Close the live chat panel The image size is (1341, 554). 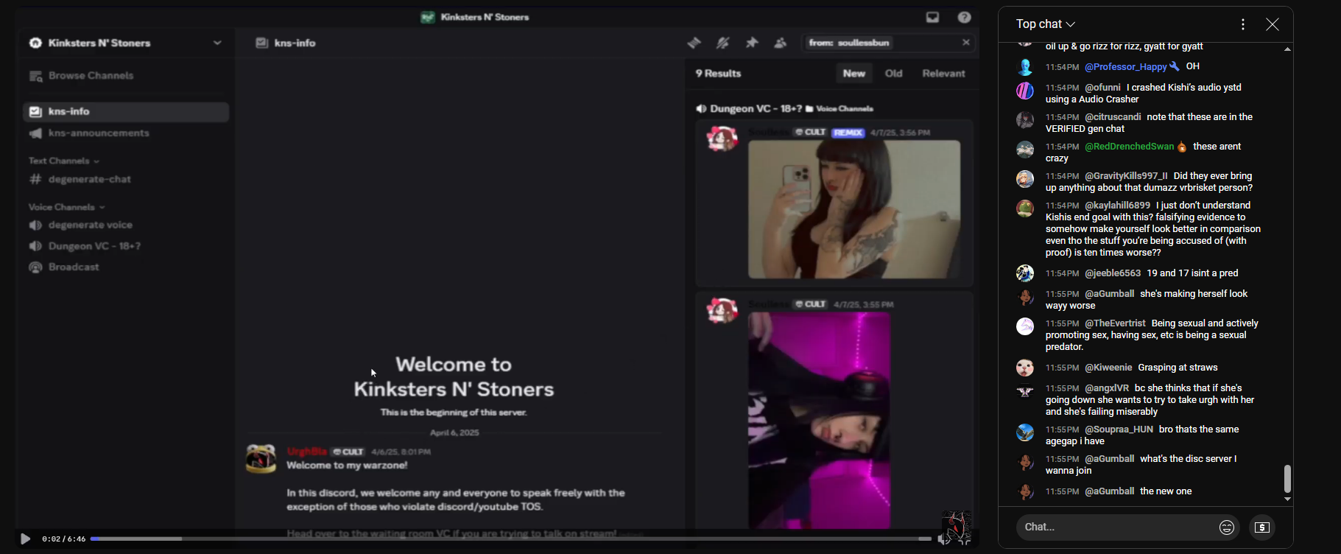point(1272,24)
